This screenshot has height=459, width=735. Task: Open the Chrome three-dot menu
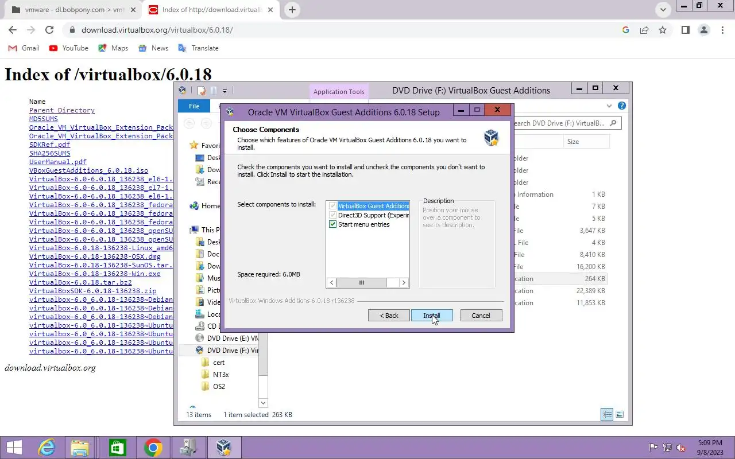point(722,30)
